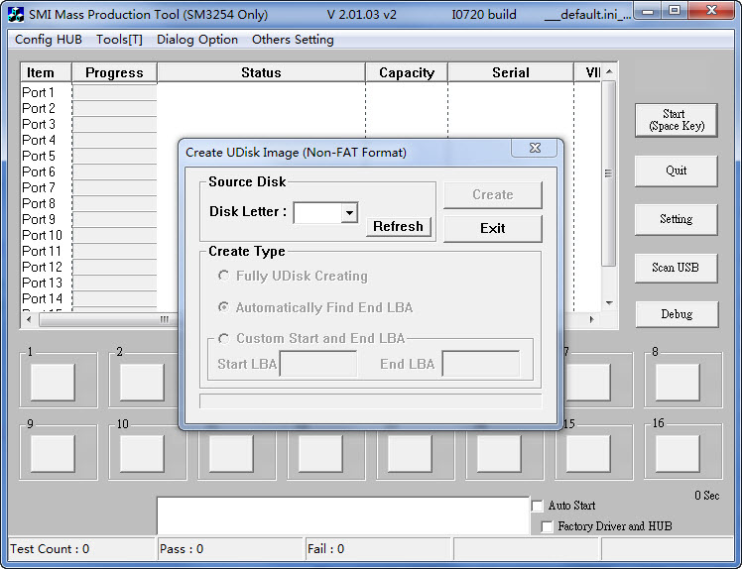Click the Scan USB button
This screenshot has height=569, width=742.
tap(677, 268)
